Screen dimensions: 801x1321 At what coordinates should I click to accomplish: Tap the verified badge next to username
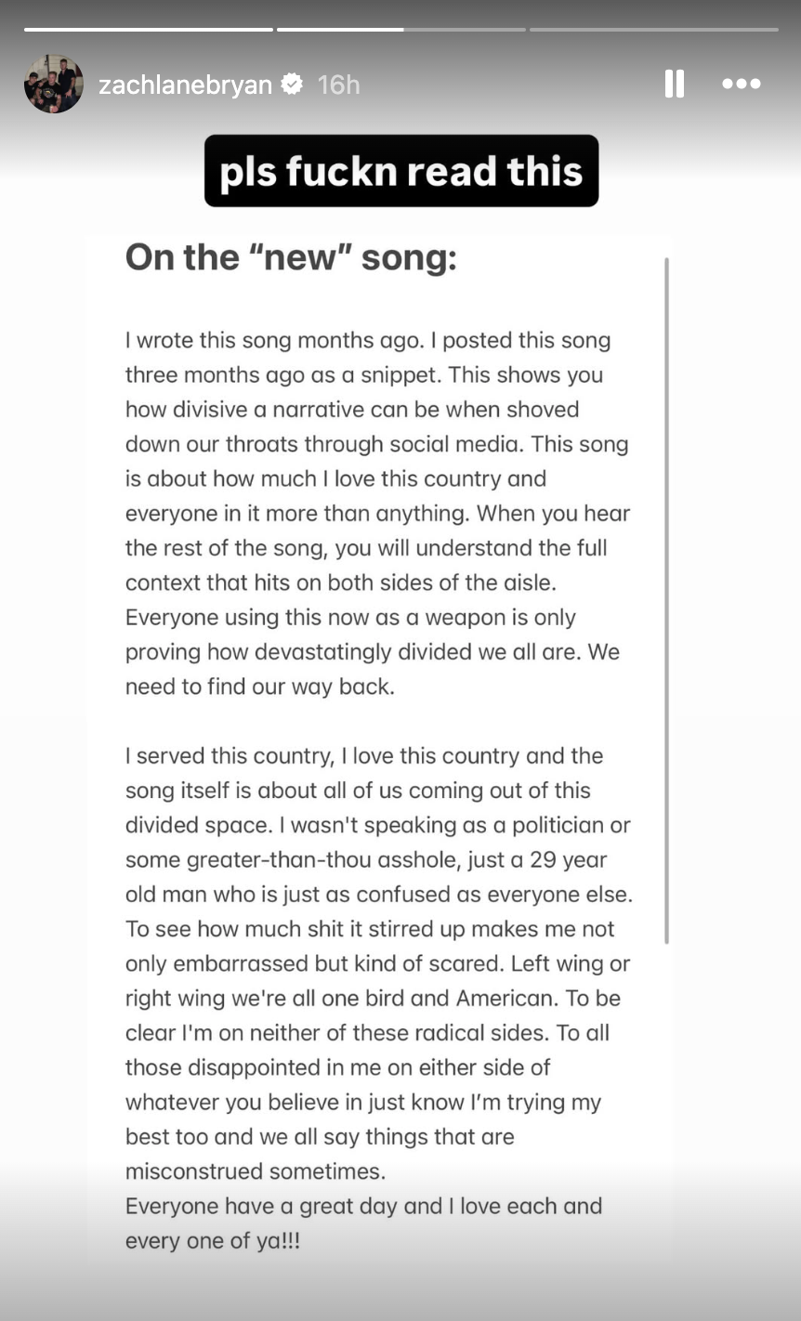coord(292,85)
